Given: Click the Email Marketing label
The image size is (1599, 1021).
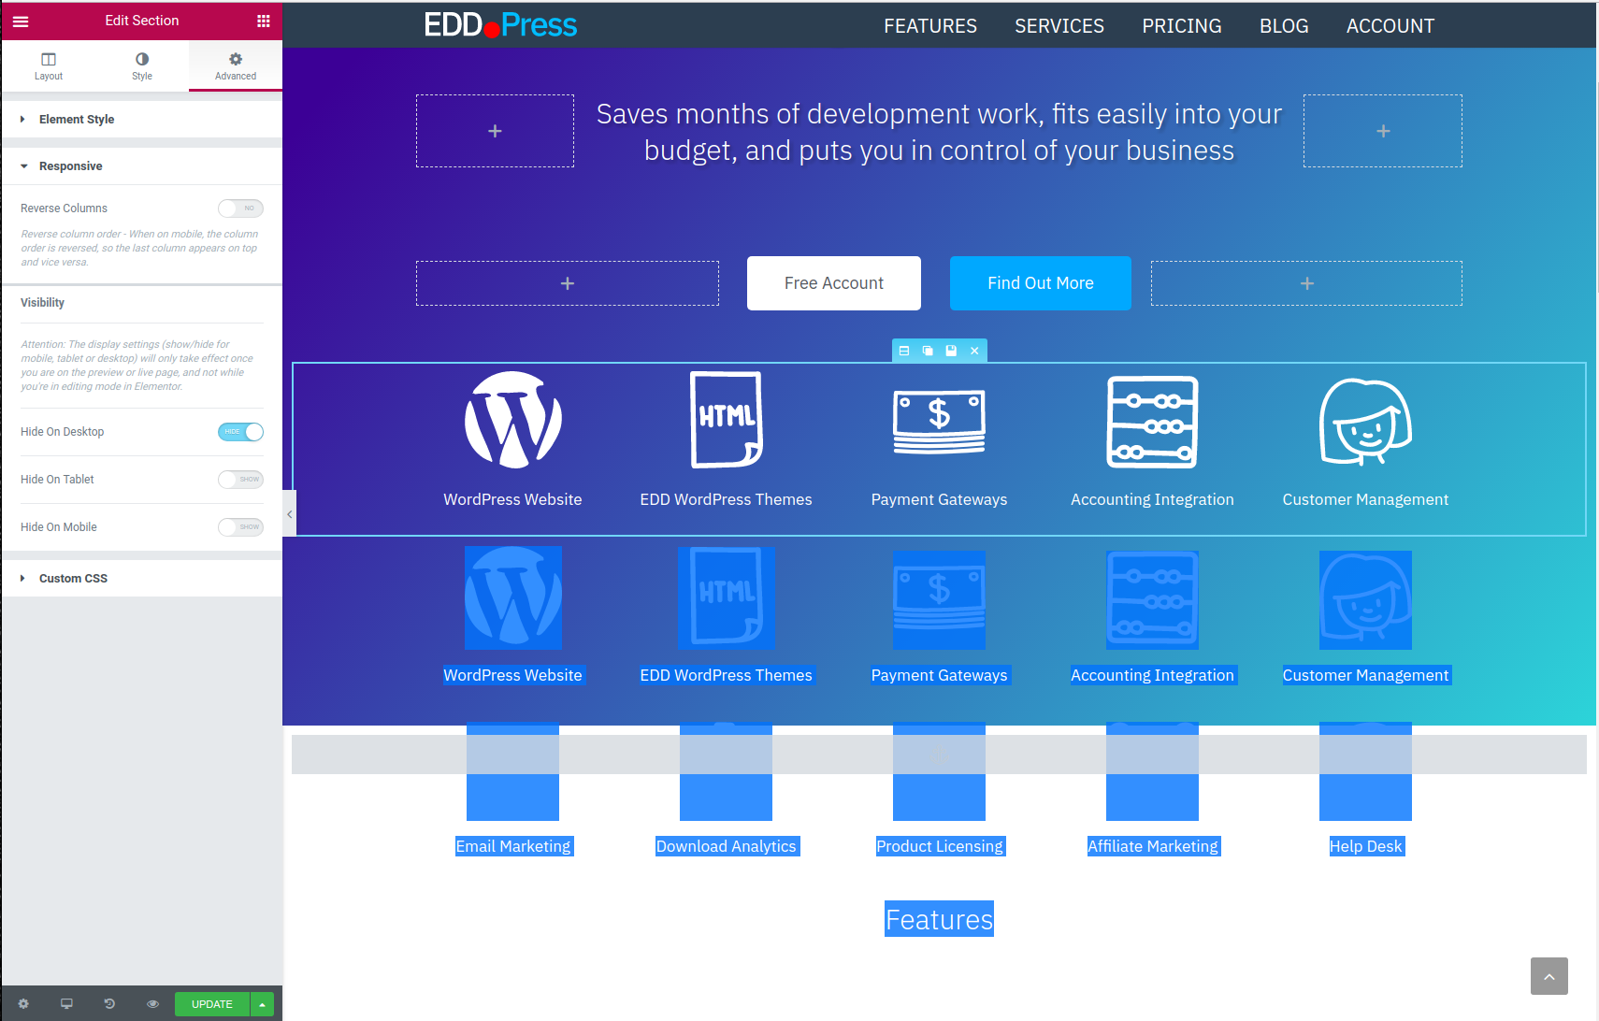Looking at the screenshot, I should click(513, 846).
